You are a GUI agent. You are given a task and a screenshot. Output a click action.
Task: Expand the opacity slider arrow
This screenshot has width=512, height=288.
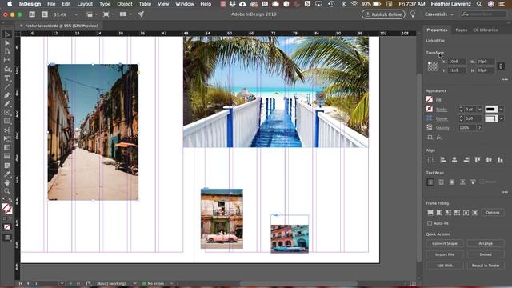[x=480, y=128]
